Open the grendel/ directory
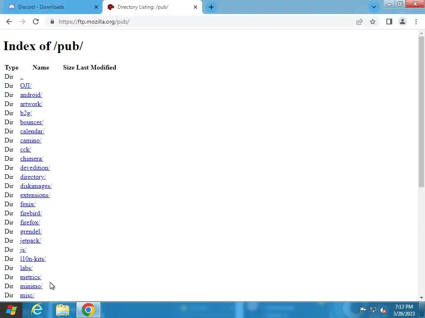Viewport: 425px width, 318px height. pyautogui.click(x=31, y=231)
